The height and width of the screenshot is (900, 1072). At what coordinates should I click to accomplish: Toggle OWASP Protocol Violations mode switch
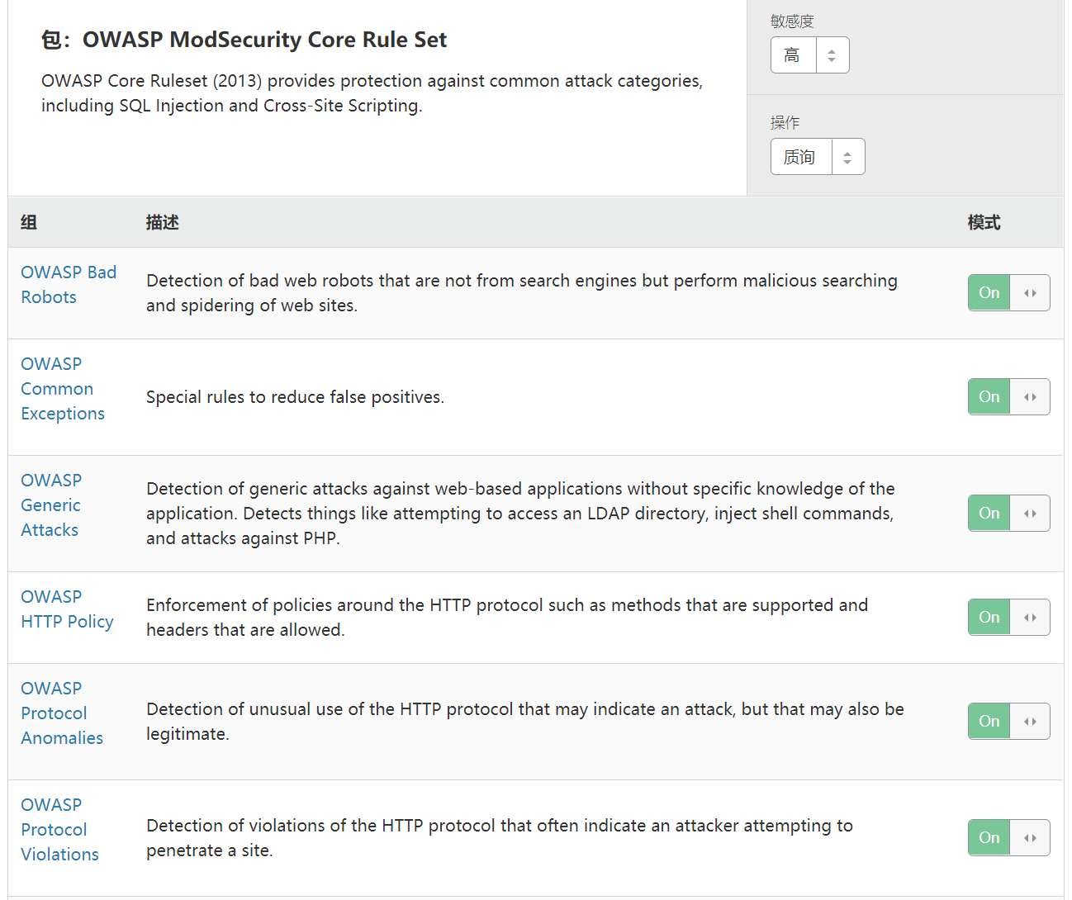(1008, 838)
